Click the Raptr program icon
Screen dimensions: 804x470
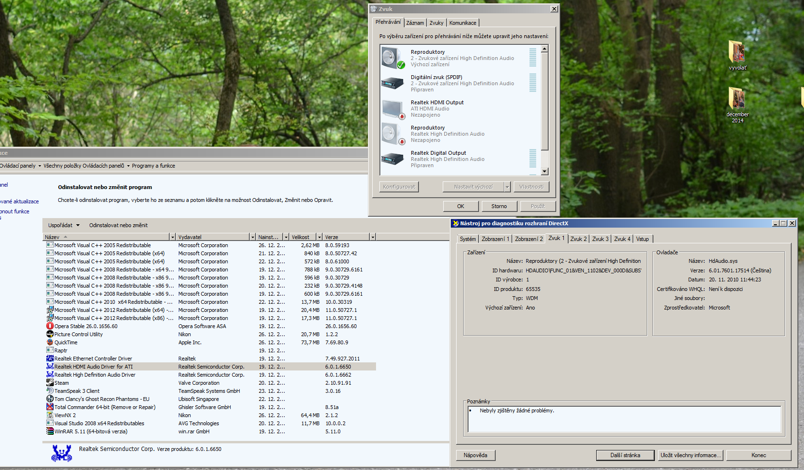[x=50, y=350]
